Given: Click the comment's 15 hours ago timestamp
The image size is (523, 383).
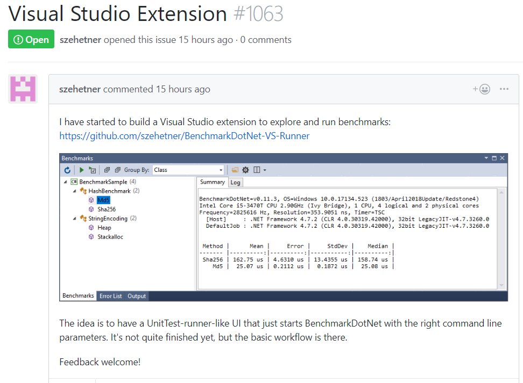Looking at the screenshot, I should (183, 89).
